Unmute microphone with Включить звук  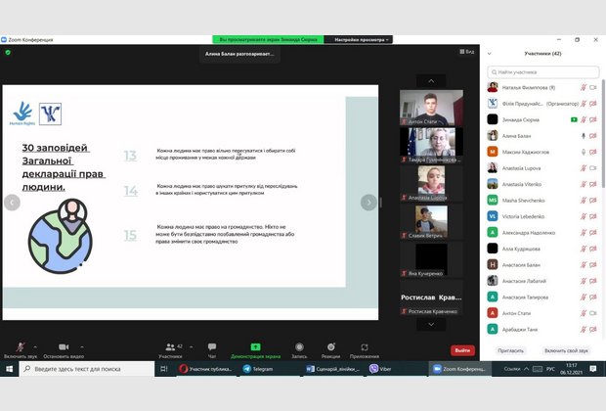coord(21,348)
